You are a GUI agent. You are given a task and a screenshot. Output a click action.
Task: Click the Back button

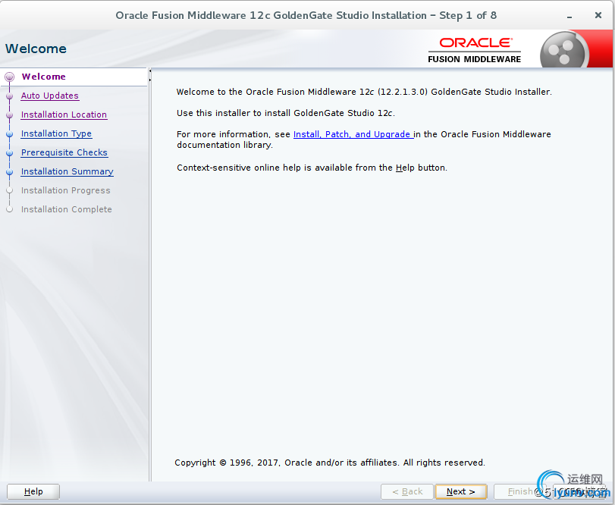point(407,491)
